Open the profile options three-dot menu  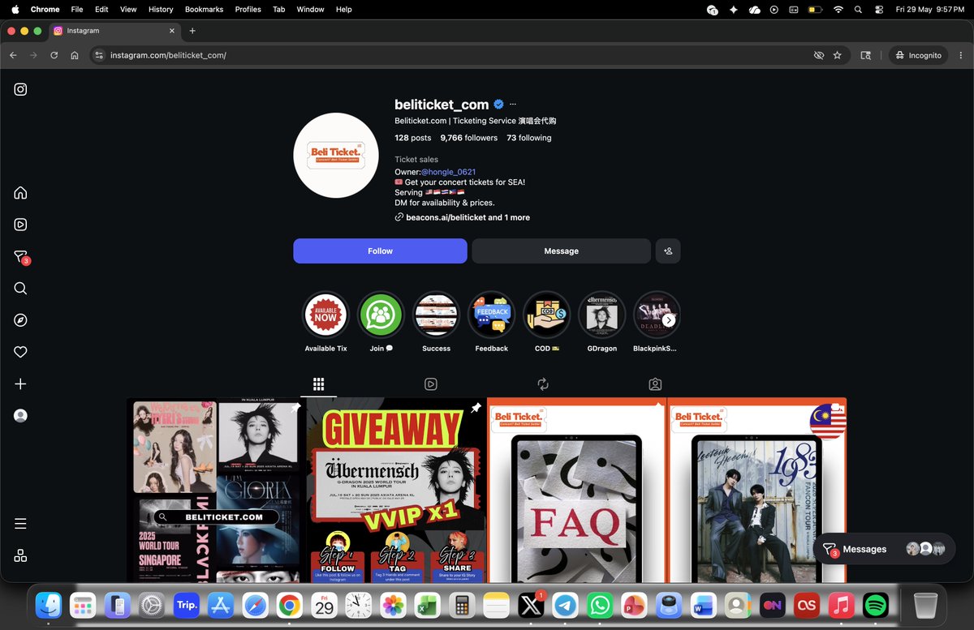tap(513, 105)
